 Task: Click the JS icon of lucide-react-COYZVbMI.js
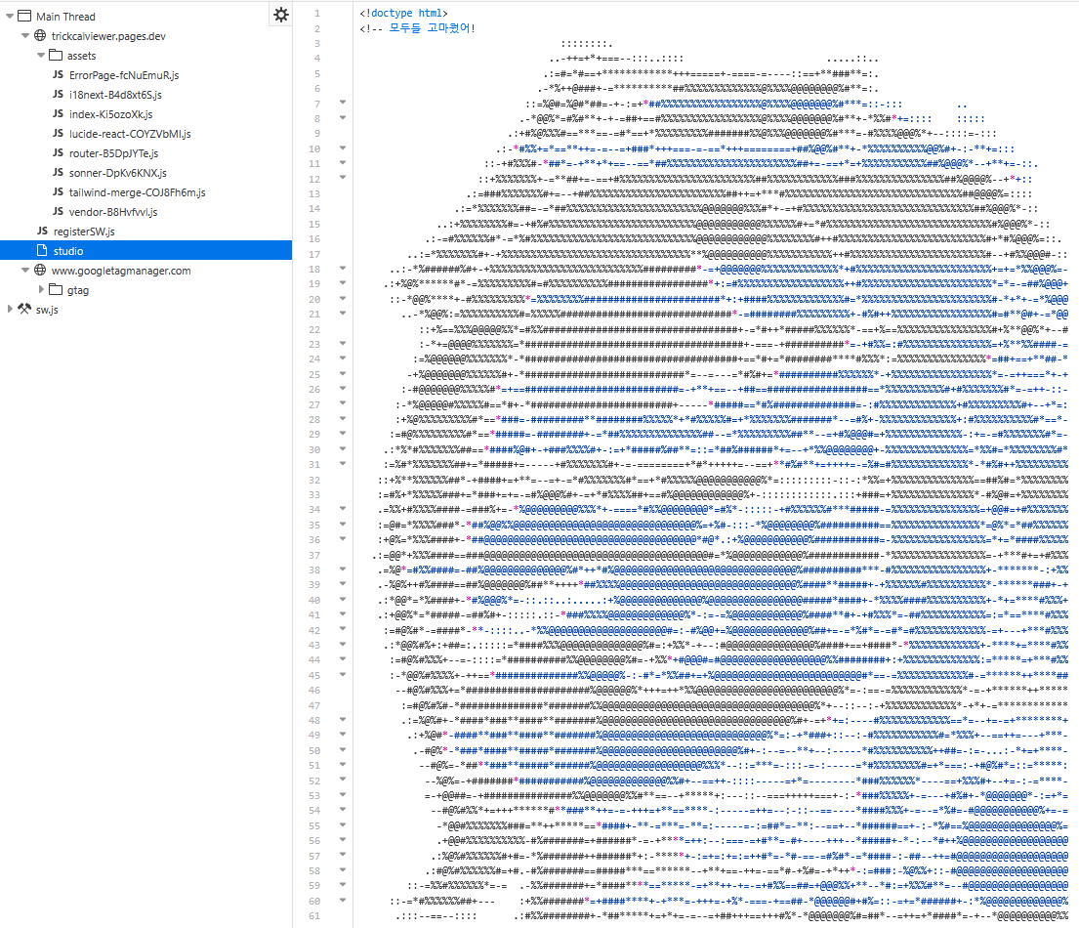point(58,133)
